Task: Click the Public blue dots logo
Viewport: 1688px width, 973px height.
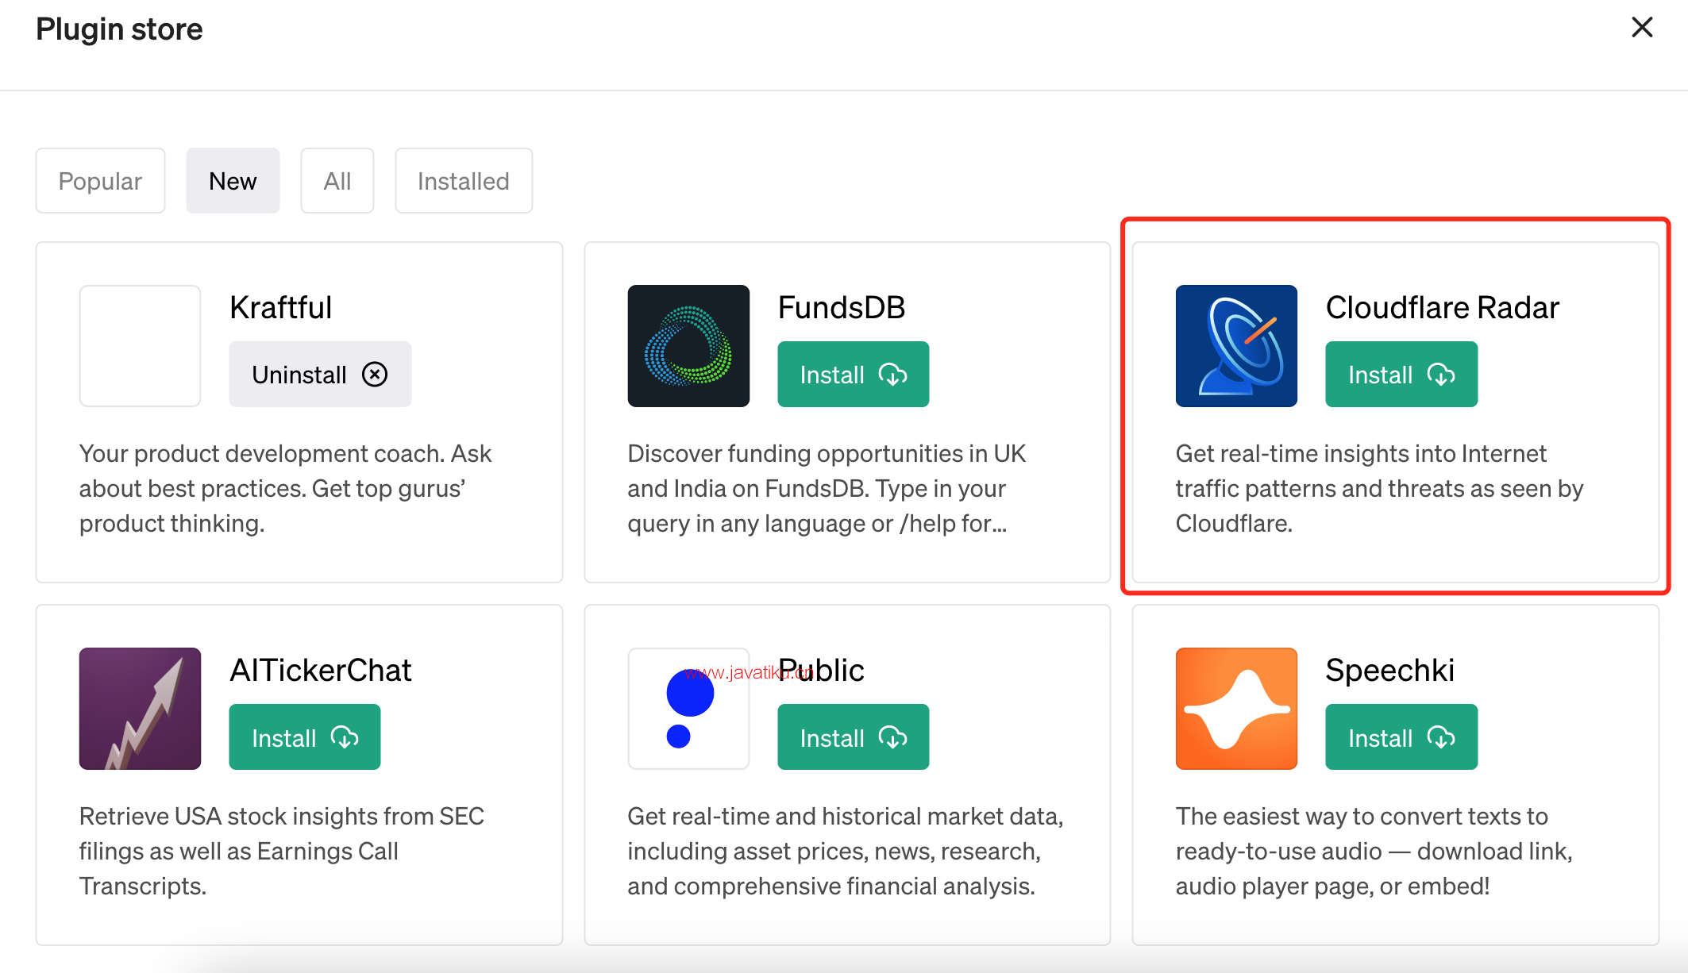Action: [688, 709]
